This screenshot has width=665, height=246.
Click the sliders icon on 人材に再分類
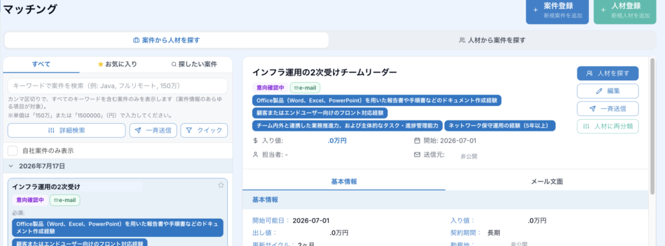point(586,126)
